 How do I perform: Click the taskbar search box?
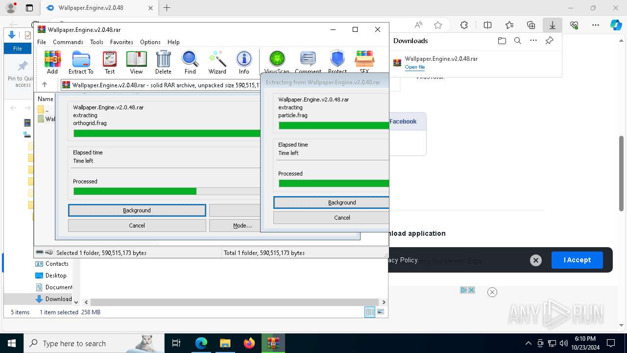tap(93, 343)
